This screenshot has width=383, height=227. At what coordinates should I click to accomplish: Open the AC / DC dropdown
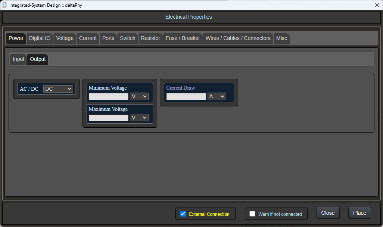pyautogui.click(x=58, y=89)
